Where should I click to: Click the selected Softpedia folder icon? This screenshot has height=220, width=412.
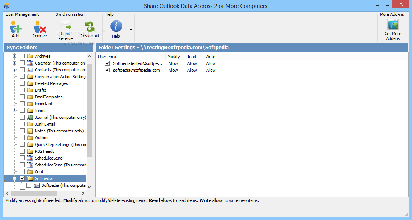tap(30, 178)
